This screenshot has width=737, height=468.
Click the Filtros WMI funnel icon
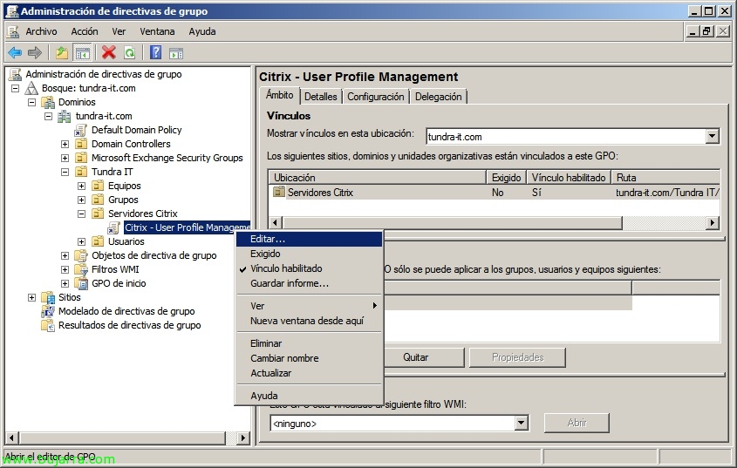pyautogui.click(x=81, y=269)
